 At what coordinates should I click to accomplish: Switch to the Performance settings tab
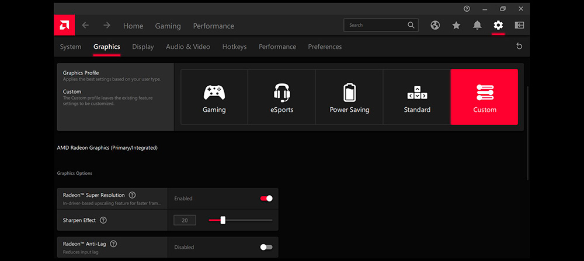(x=277, y=47)
